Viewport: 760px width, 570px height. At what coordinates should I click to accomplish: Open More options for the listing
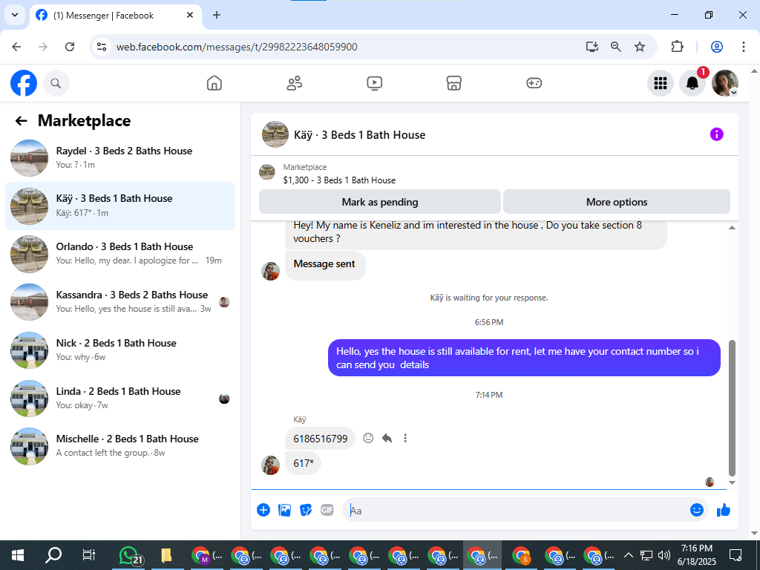[x=617, y=202]
